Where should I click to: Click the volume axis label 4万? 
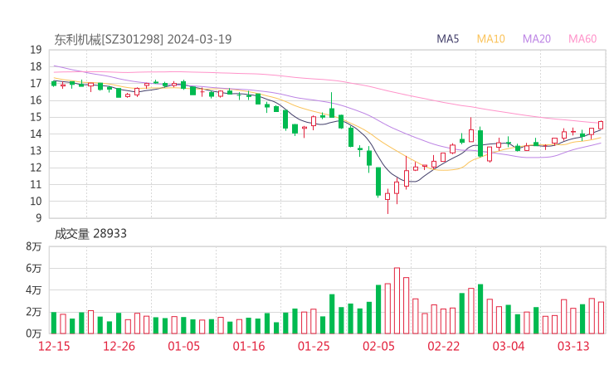point(34,290)
